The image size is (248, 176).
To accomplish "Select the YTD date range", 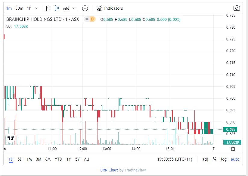I will (58, 159).
